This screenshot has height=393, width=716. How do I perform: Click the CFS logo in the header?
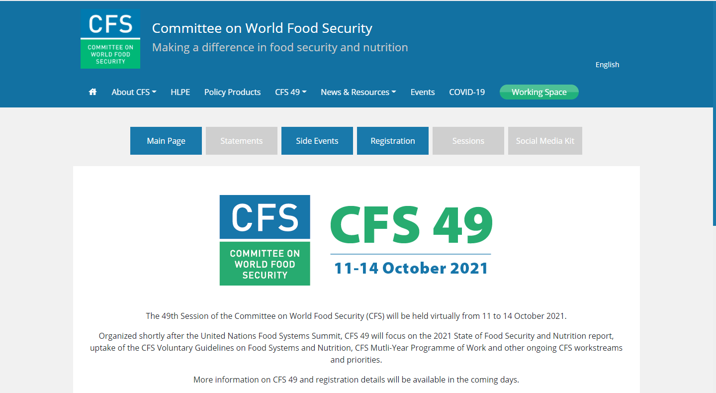pos(110,39)
